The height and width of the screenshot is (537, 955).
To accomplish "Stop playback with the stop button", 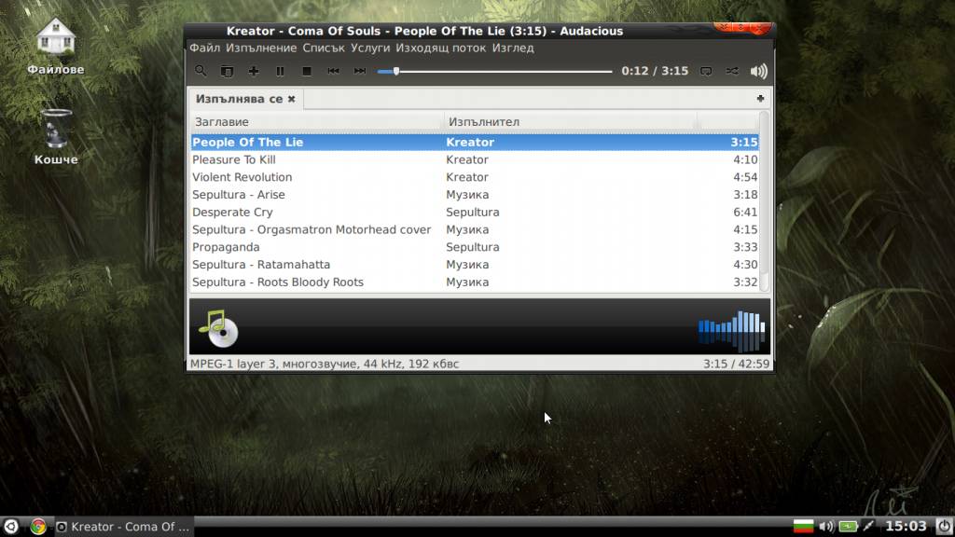I will (x=307, y=71).
